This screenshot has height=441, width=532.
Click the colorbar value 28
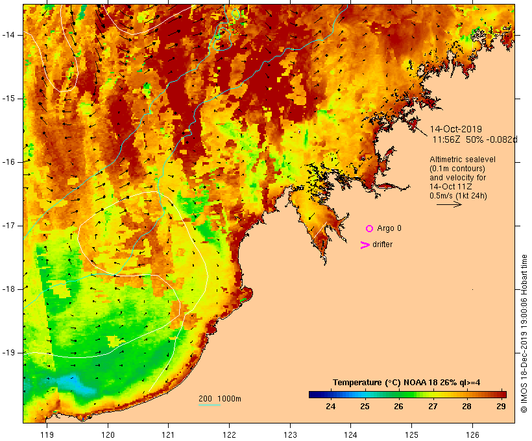click(x=467, y=406)
